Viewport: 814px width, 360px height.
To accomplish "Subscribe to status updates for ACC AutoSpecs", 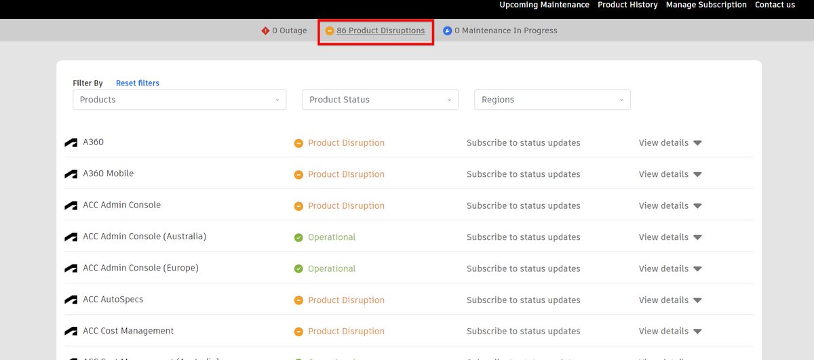I will 523,300.
